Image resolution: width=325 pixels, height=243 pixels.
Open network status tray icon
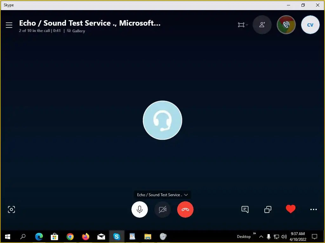click(276, 237)
